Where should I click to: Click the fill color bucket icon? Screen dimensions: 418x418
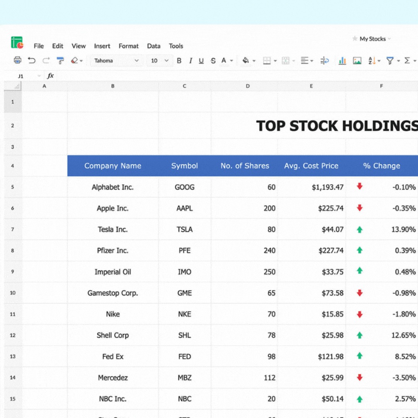[x=245, y=60]
